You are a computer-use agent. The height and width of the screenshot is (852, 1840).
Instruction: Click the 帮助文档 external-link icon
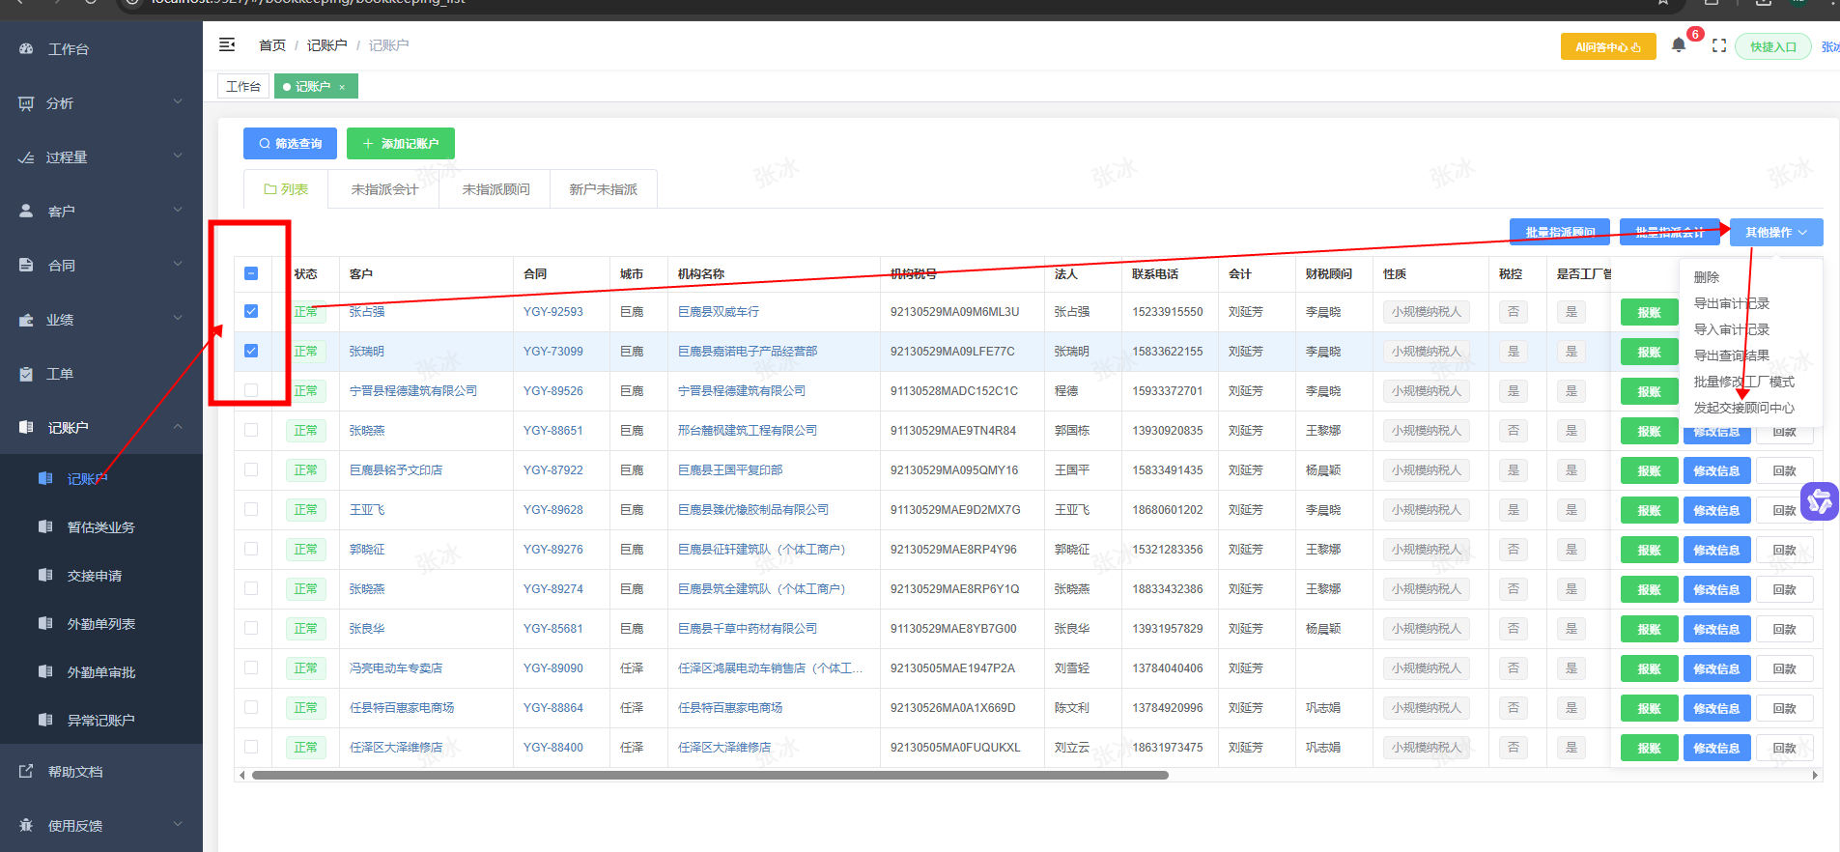click(x=26, y=771)
